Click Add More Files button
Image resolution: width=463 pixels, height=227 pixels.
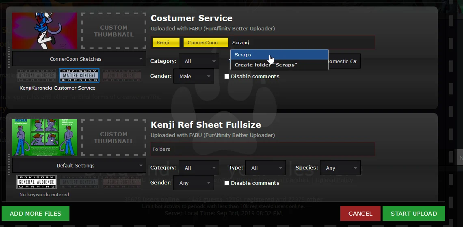pos(35,214)
